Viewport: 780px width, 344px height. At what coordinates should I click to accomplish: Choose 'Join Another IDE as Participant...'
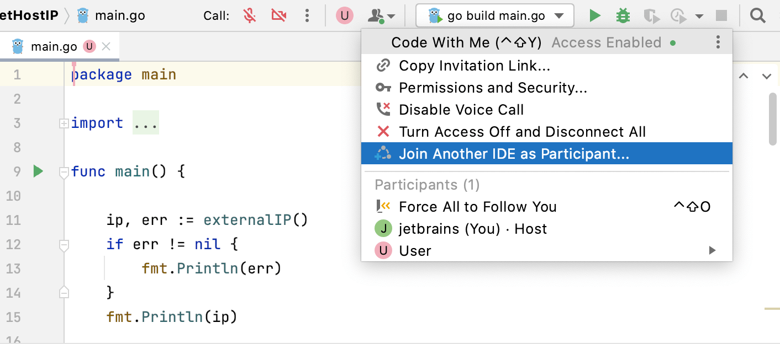click(514, 153)
